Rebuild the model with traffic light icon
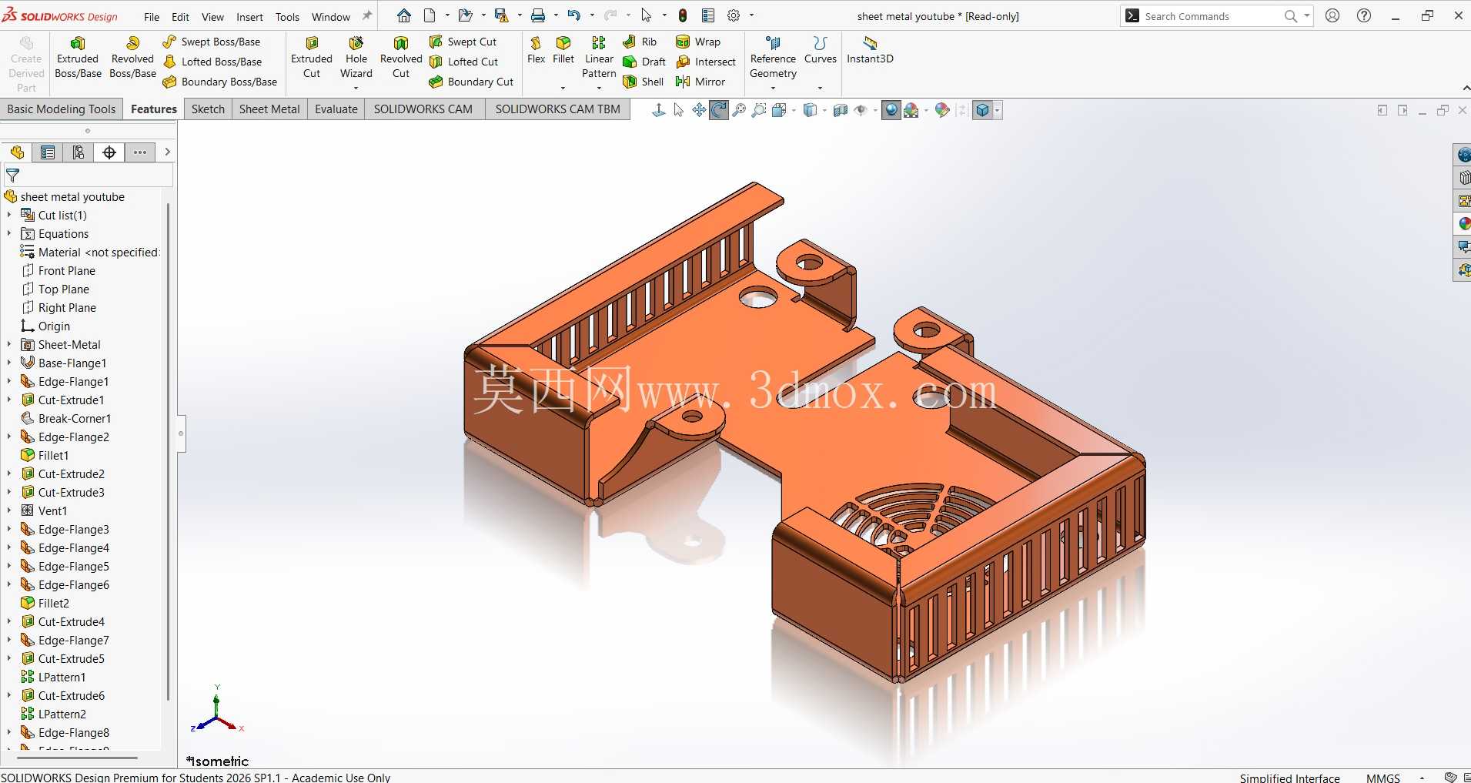This screenshot has width=1471, height=783. (x=683, y=15)
